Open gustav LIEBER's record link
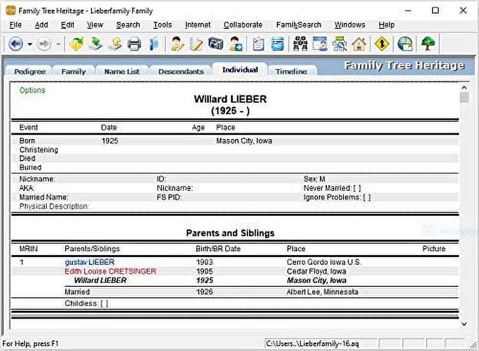Screen dimensions: 479x351 (90, 262)
